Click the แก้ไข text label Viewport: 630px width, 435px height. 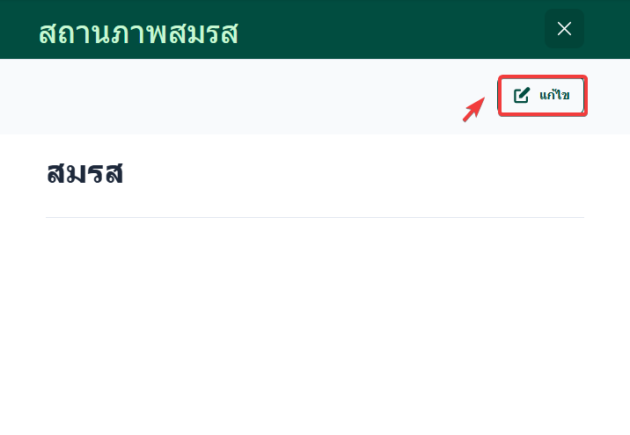pos(554,96)
